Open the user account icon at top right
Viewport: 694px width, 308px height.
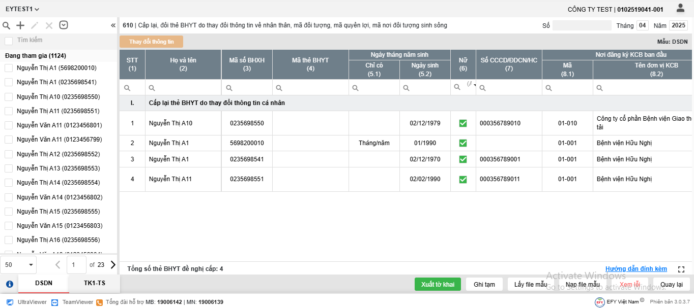click(680, 8)
